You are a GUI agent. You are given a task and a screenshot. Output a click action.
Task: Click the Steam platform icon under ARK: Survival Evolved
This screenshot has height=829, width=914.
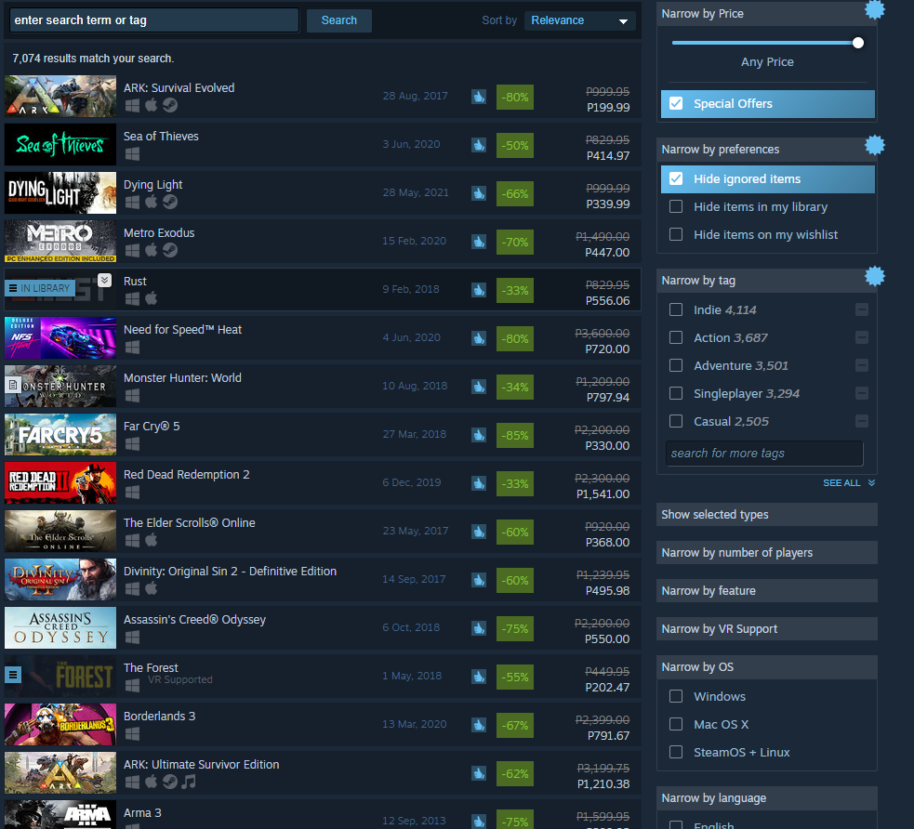(169, 105)
